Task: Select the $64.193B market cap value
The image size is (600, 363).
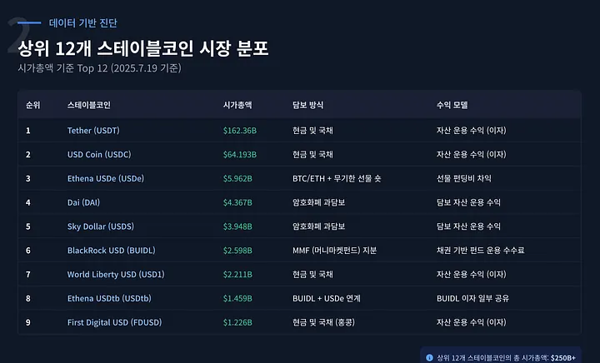Action: pos(240,155)
